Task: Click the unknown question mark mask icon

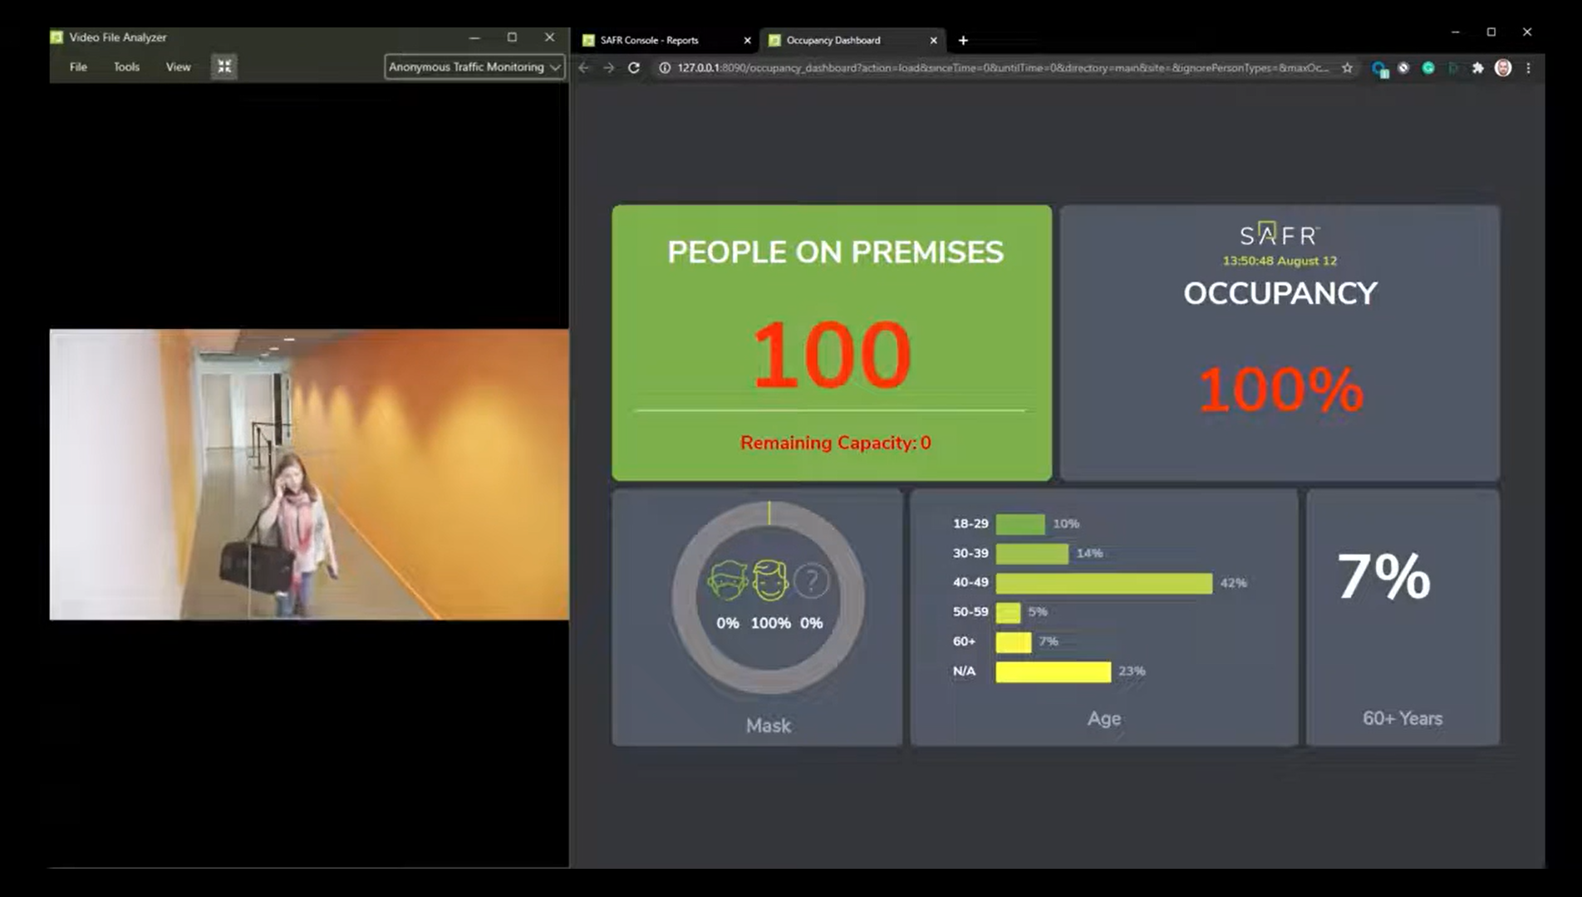Action: [812, 581]
